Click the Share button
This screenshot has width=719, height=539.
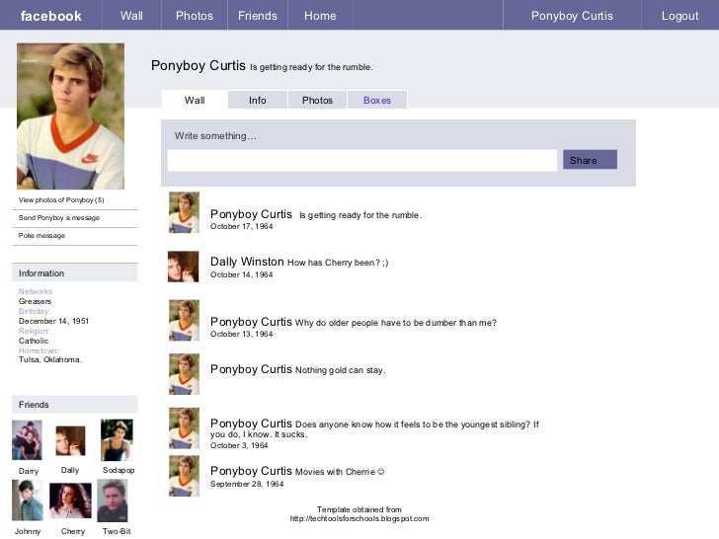tap(590, 160)
